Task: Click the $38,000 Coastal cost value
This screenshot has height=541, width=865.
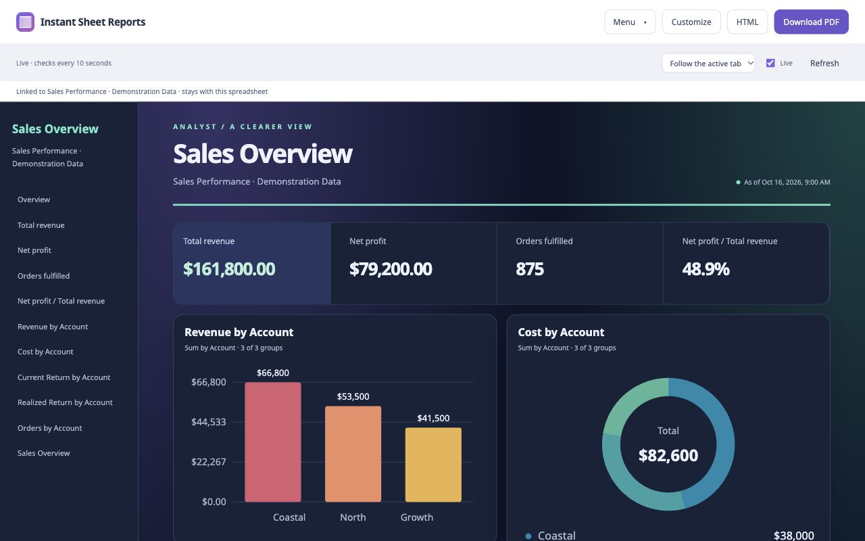Action: (793, 535)
